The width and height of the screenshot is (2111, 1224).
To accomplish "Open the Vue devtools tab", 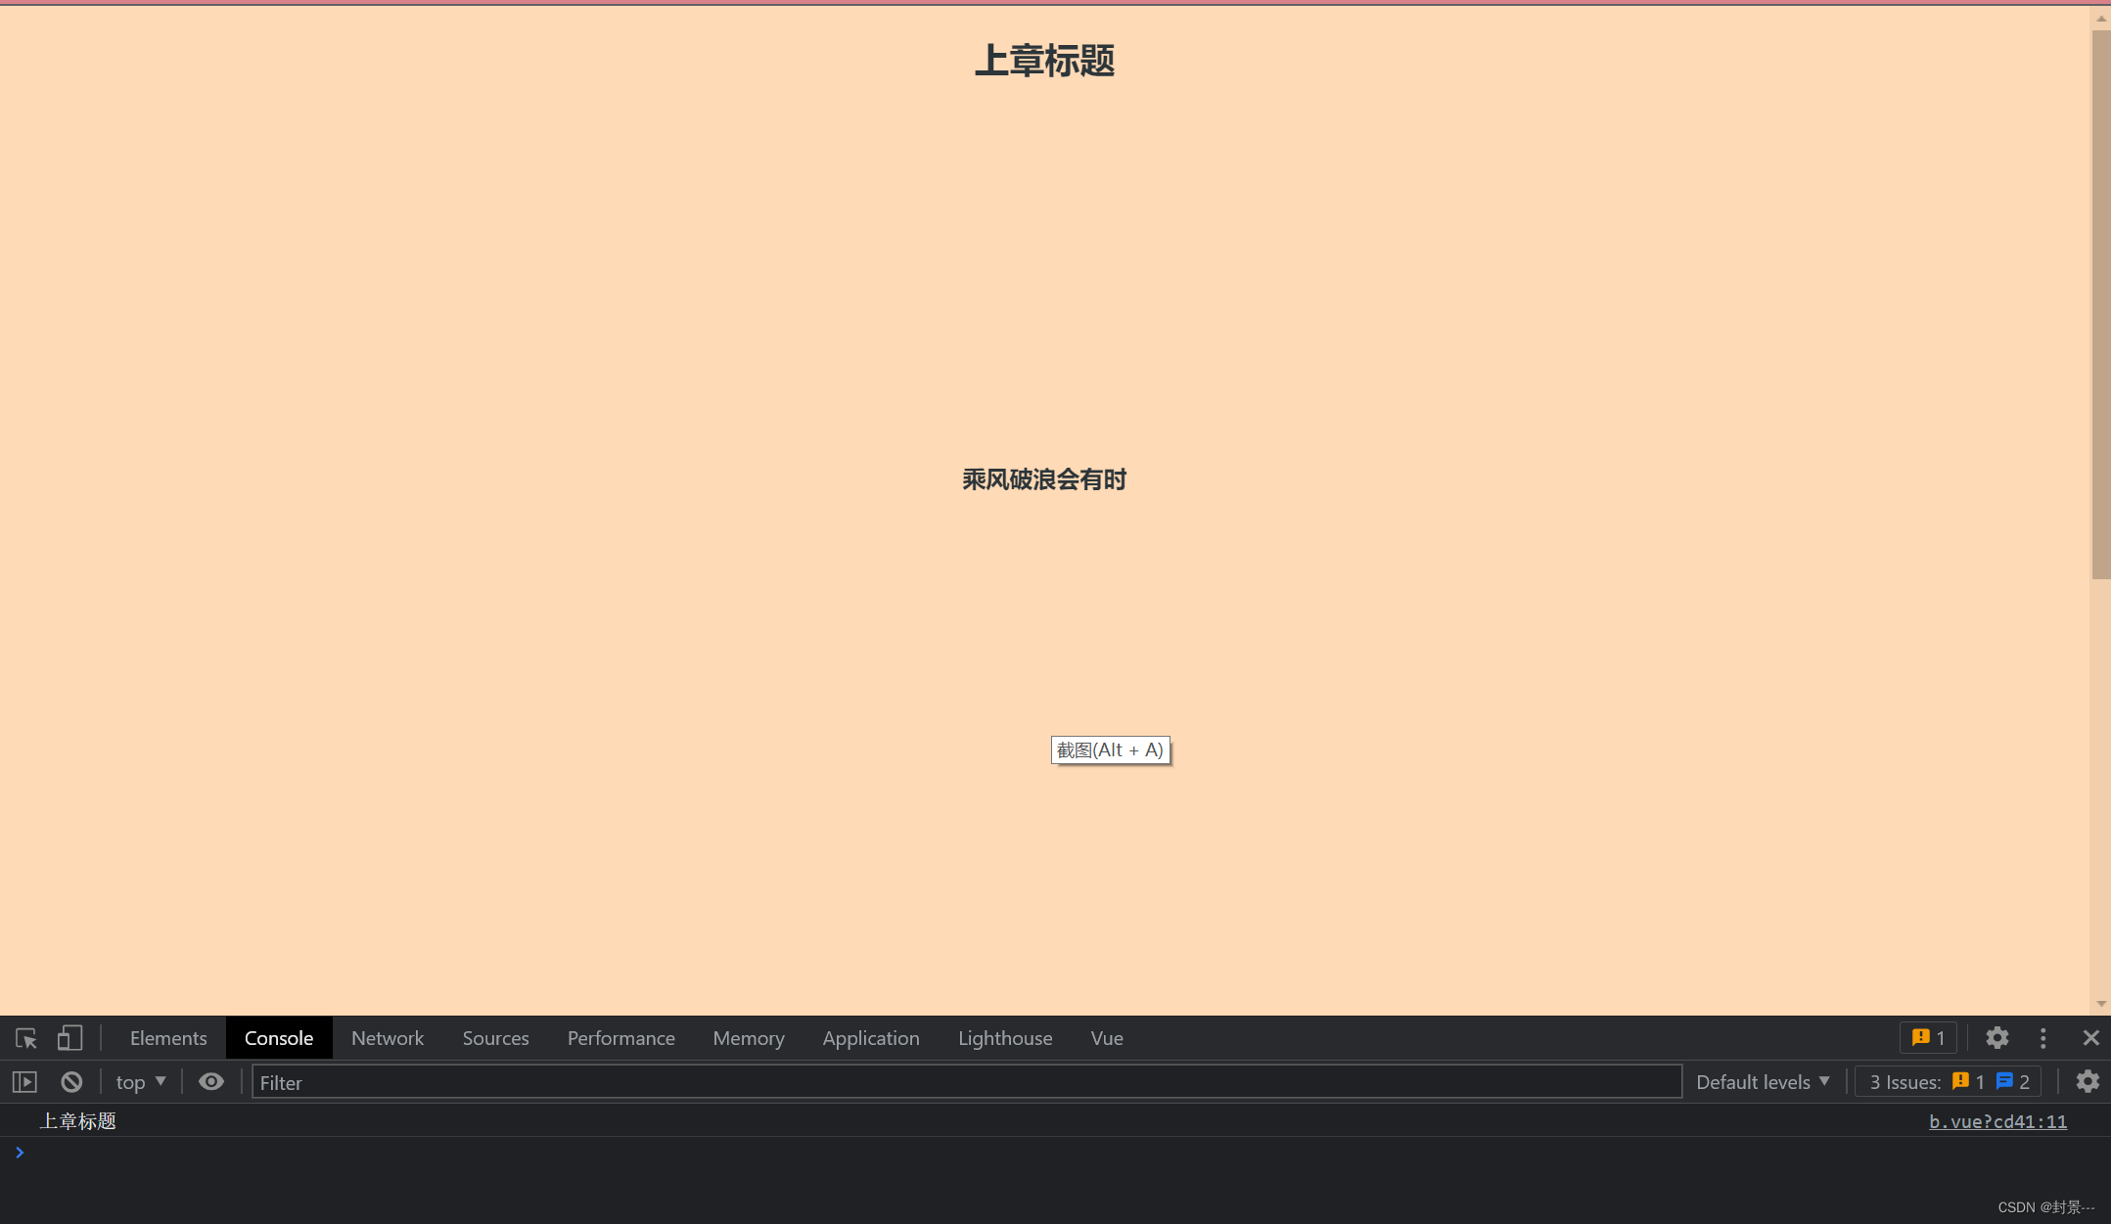I will [1107, 1038].
